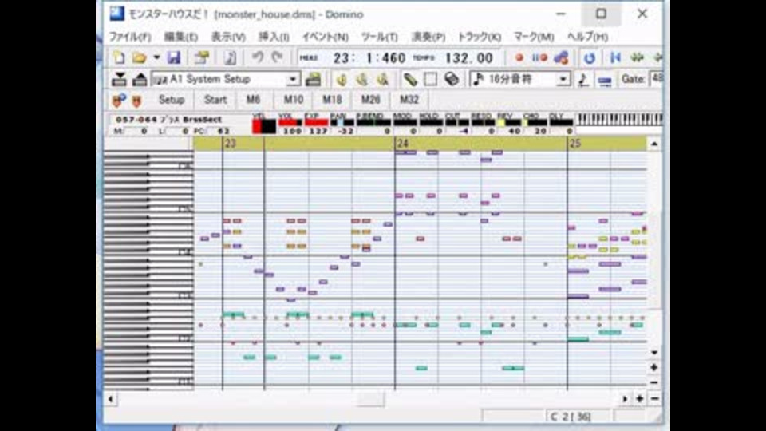Start step recording with pause-record icon
The image size is (766, 431).
539,57
